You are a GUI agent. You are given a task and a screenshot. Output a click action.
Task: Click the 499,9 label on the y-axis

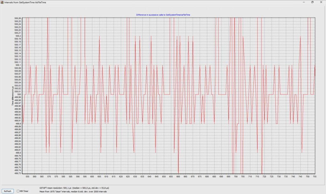18,124
